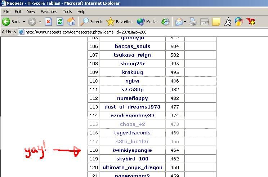Click the Forward arrow button

pos(32,22)
